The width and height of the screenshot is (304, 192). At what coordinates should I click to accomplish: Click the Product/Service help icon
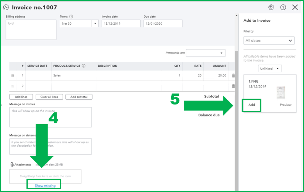tap(84, 66)
